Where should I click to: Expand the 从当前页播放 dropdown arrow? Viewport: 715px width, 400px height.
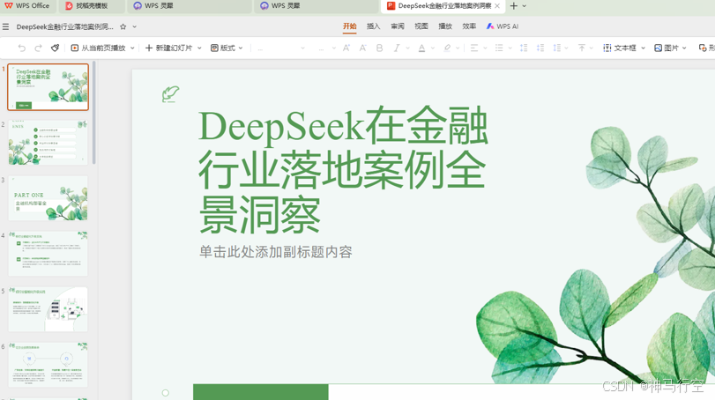(132, 48)
